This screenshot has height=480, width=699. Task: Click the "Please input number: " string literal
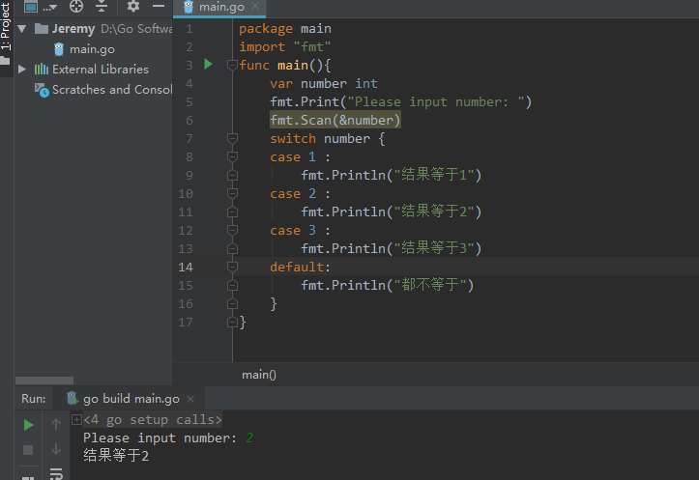pyautogui.click(x=435, y=102)
